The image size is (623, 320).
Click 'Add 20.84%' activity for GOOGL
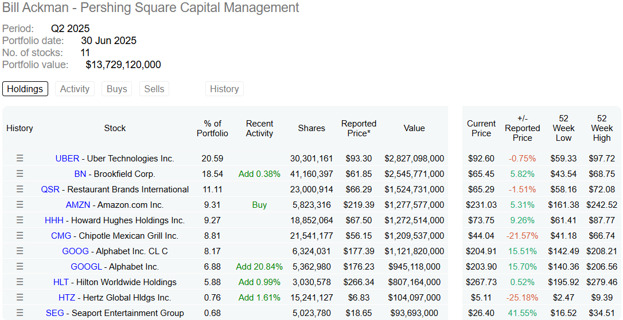[x=259, y=267]
